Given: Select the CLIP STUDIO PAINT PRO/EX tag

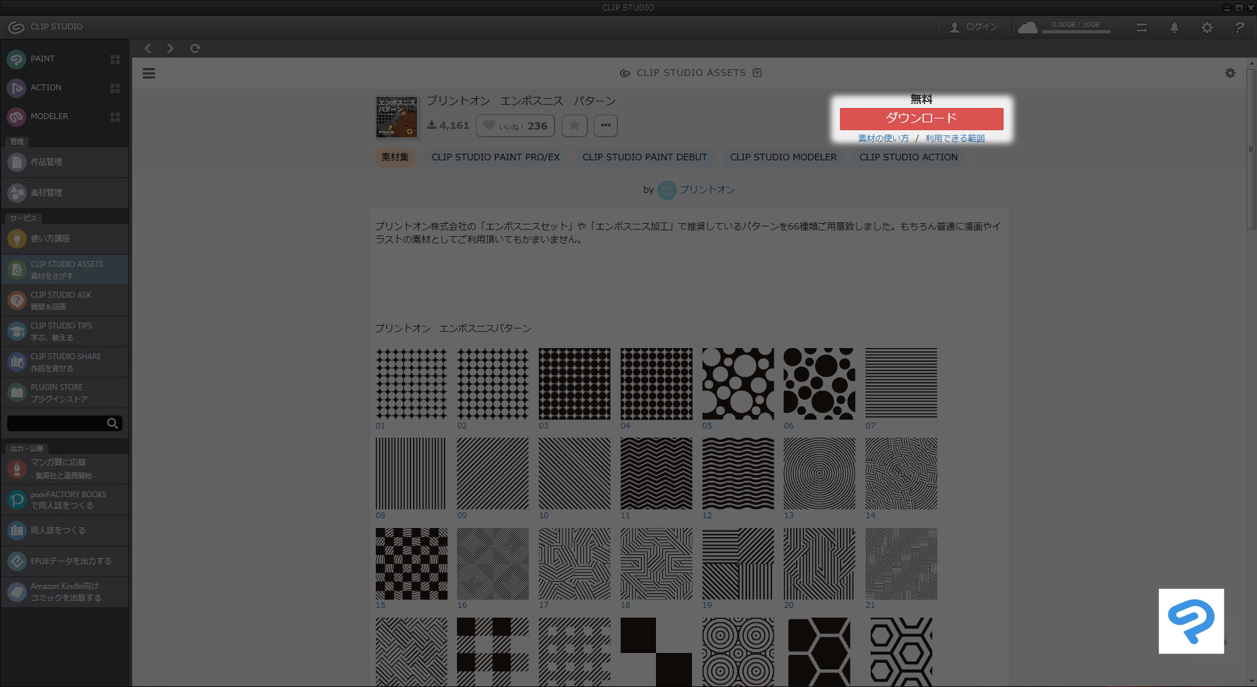Looking at the screenshot, I should tap(496, 158).
